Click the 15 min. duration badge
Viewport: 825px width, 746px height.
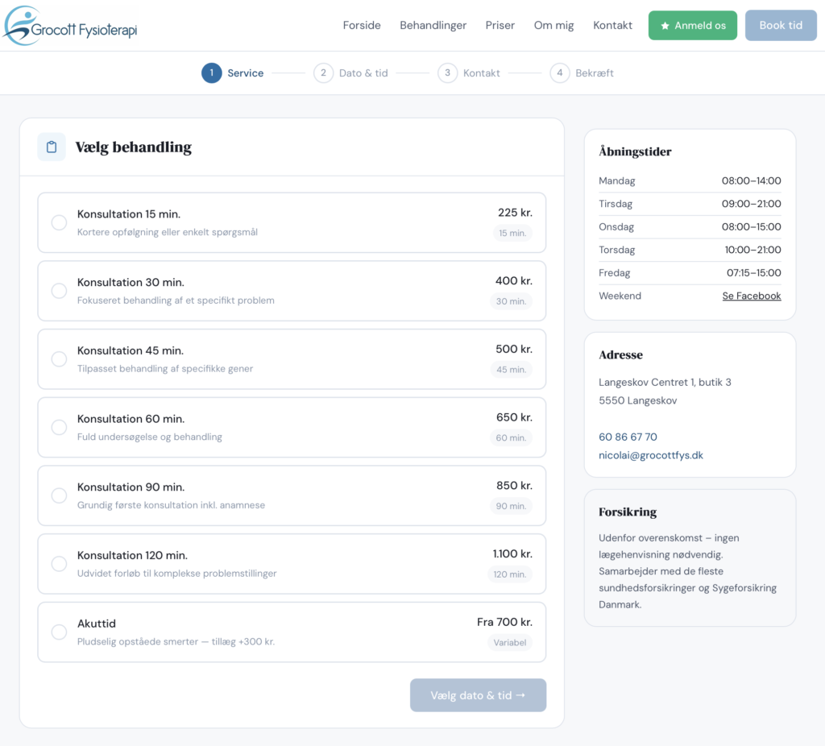[x=512, y=233]
